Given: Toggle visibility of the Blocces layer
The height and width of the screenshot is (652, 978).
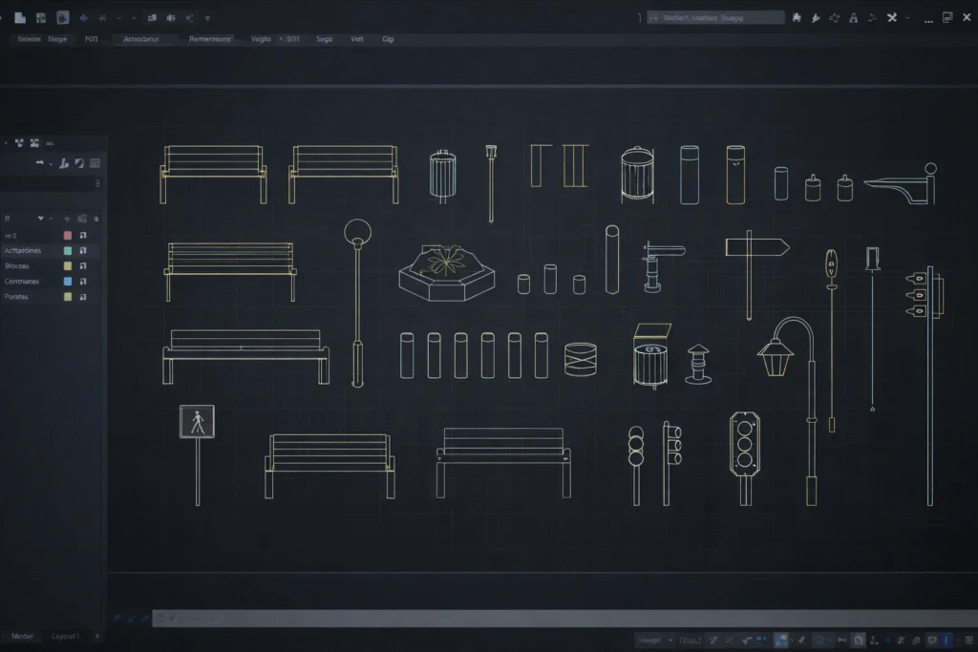Looking at the screenshot, I should [82, 264].
